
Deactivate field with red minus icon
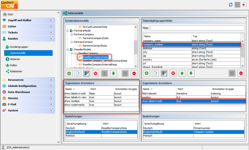241,73
